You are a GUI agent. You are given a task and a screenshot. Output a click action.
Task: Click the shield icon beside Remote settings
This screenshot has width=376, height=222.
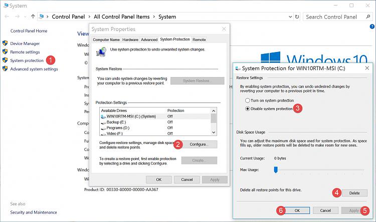(x=5, y=51)
